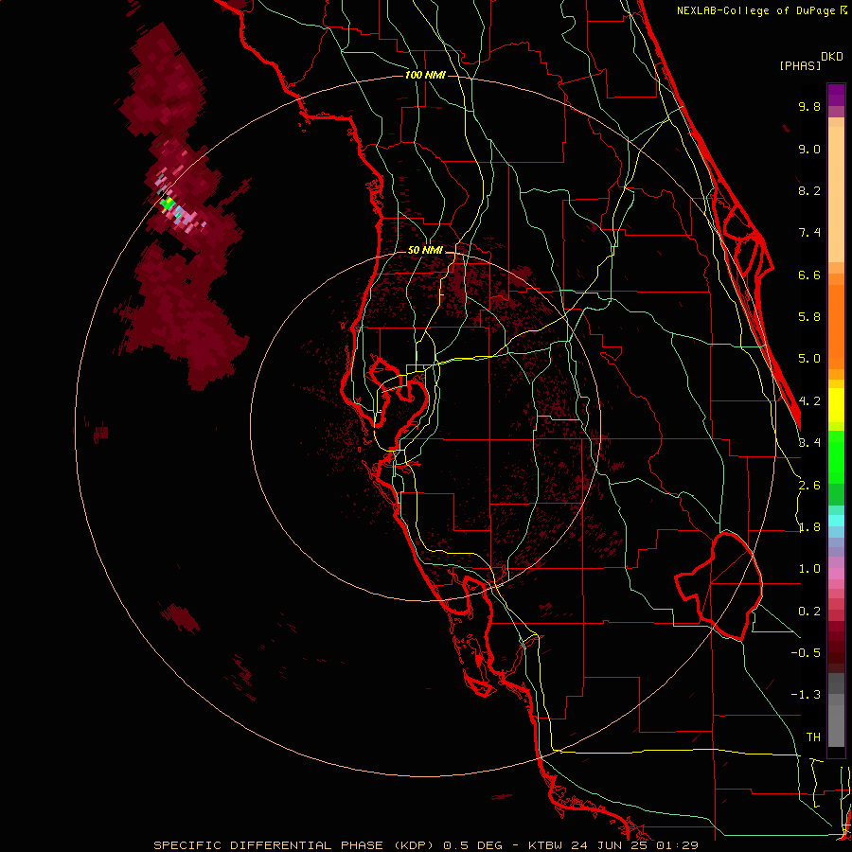Click the 9.8 value on the color scale
Image resolution: width=852 pixels, height=852 pixels.
(x=809, y=106)
